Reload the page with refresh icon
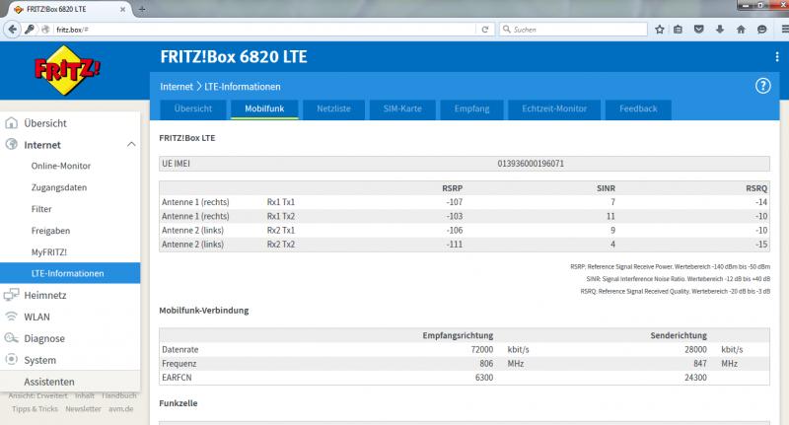The image size is (789, 425). [484, 30]
